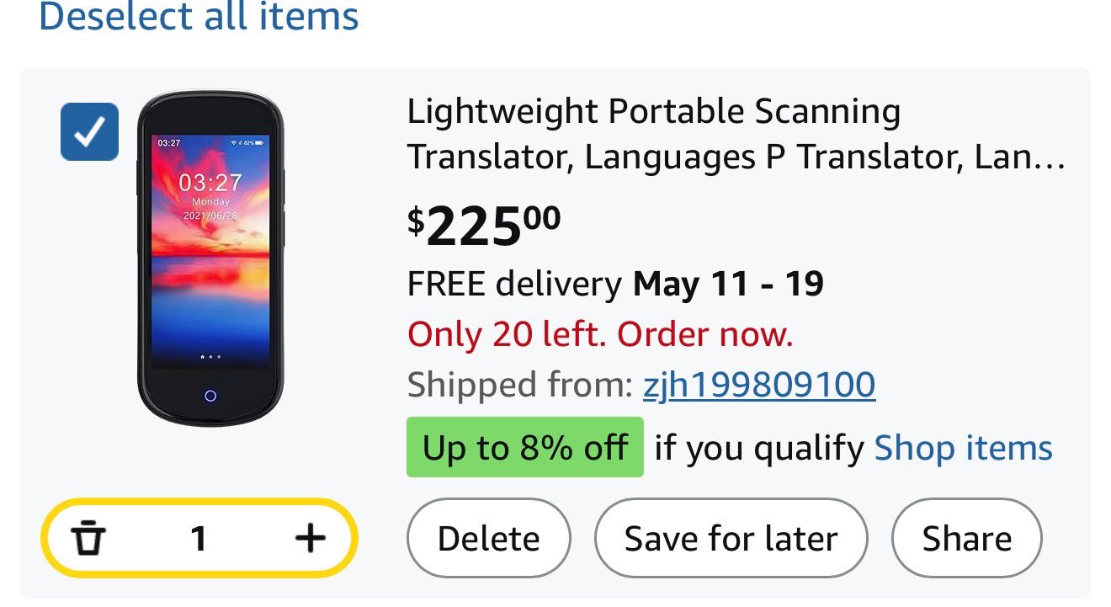1111x607 pixels.
Task: Open the Shop items link
Action: point(963,448)
